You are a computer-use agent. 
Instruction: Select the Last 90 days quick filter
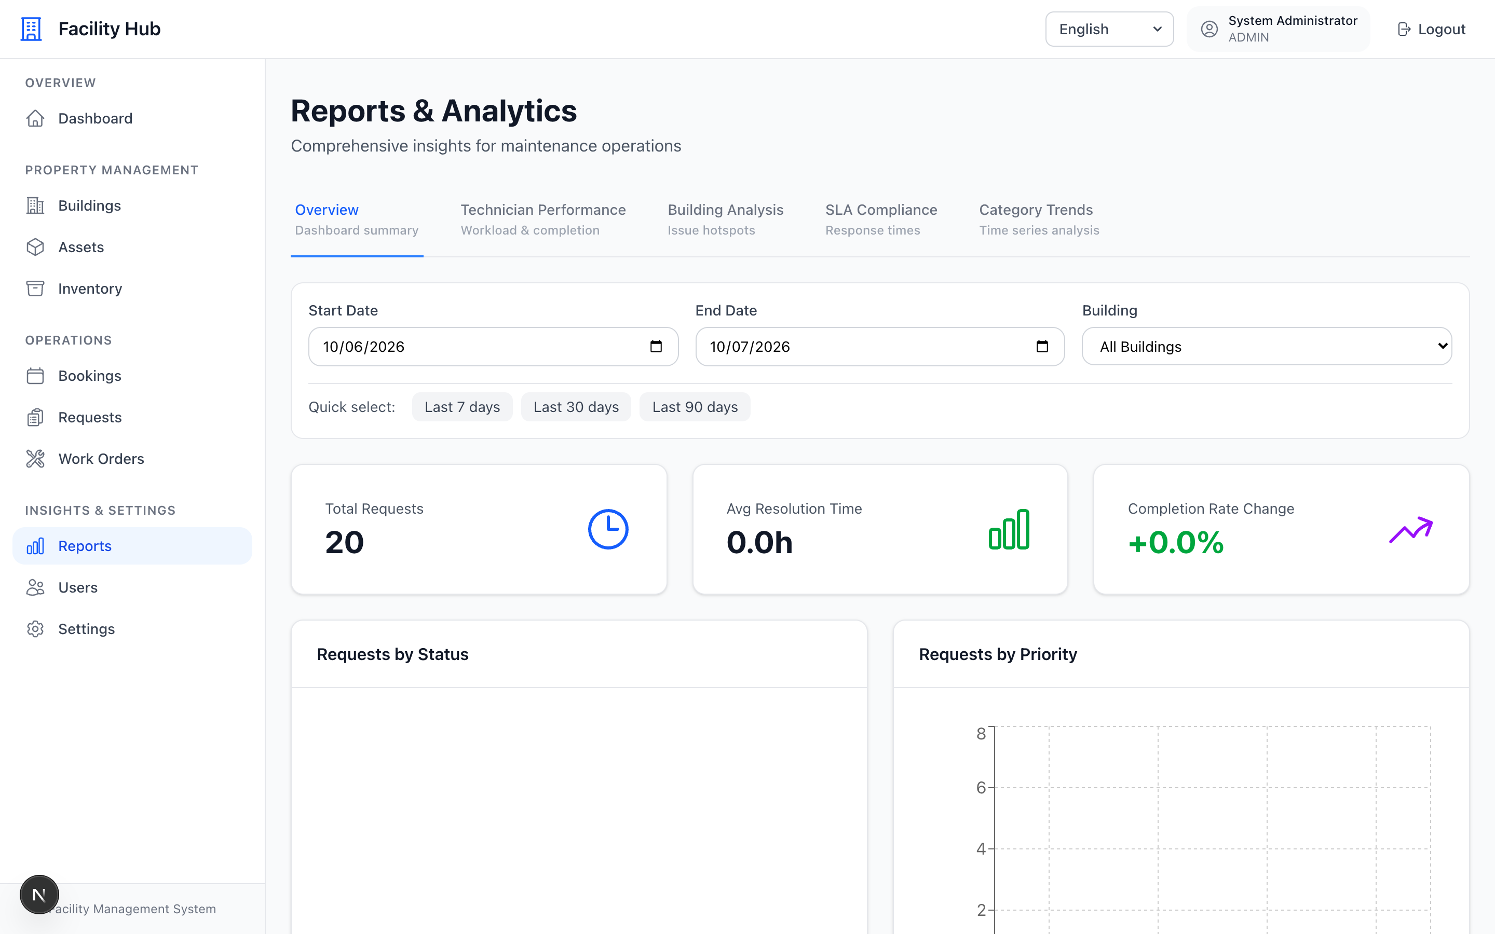(x=695, y=406)
